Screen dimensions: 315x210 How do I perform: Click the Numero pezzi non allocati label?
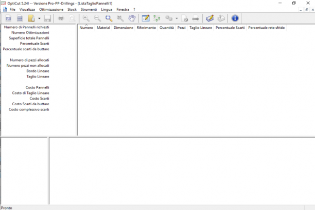coord(28,66)
